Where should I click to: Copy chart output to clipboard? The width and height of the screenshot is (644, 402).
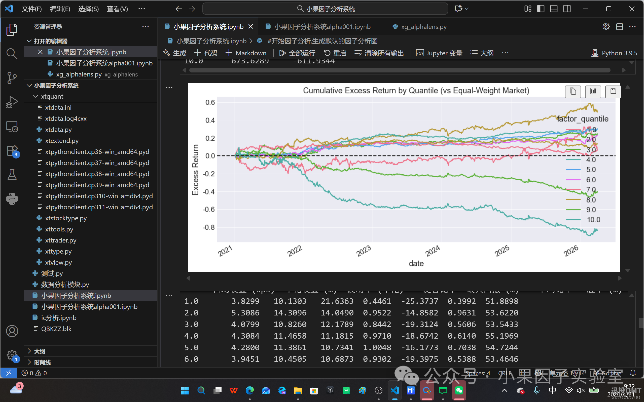pyautogui.click(x=573, y=92)
